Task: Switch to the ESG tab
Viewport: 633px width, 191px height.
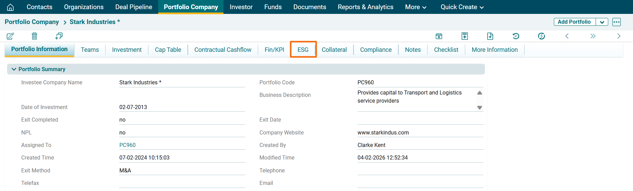Action: pyautogui.click(x=303, y=50)
